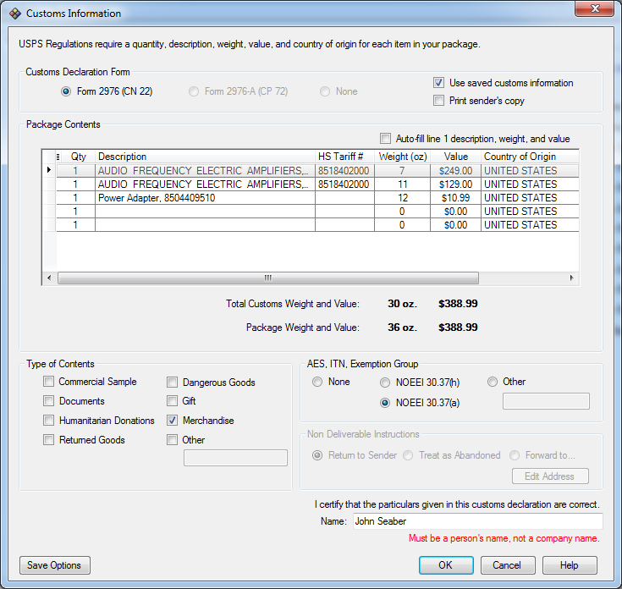The height and width of the screenshot is (589, 622).
Task: Select NOEEI 30.37(h) radio button
Action: coord(385,383)
